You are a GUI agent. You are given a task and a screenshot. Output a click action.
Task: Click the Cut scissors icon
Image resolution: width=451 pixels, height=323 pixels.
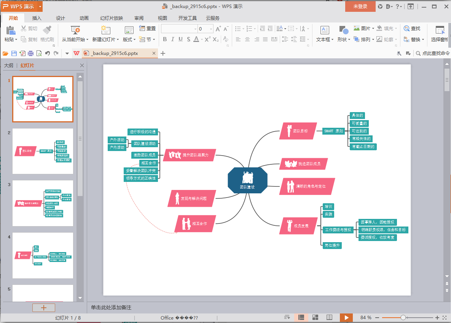coord(24,28)
